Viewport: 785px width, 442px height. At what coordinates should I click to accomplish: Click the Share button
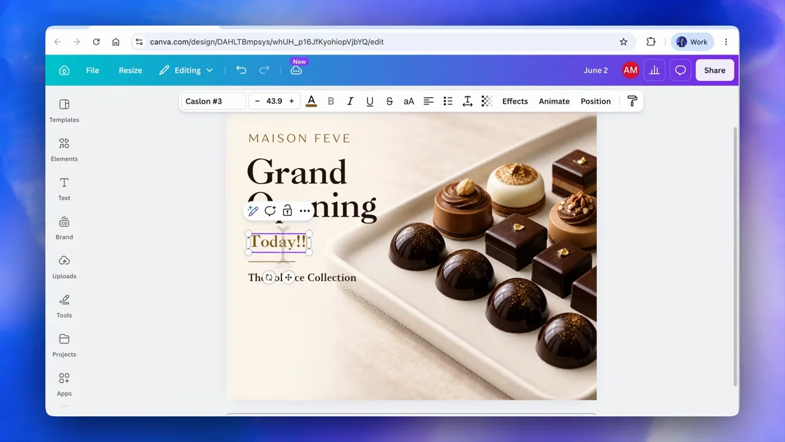tap(714, 70)
